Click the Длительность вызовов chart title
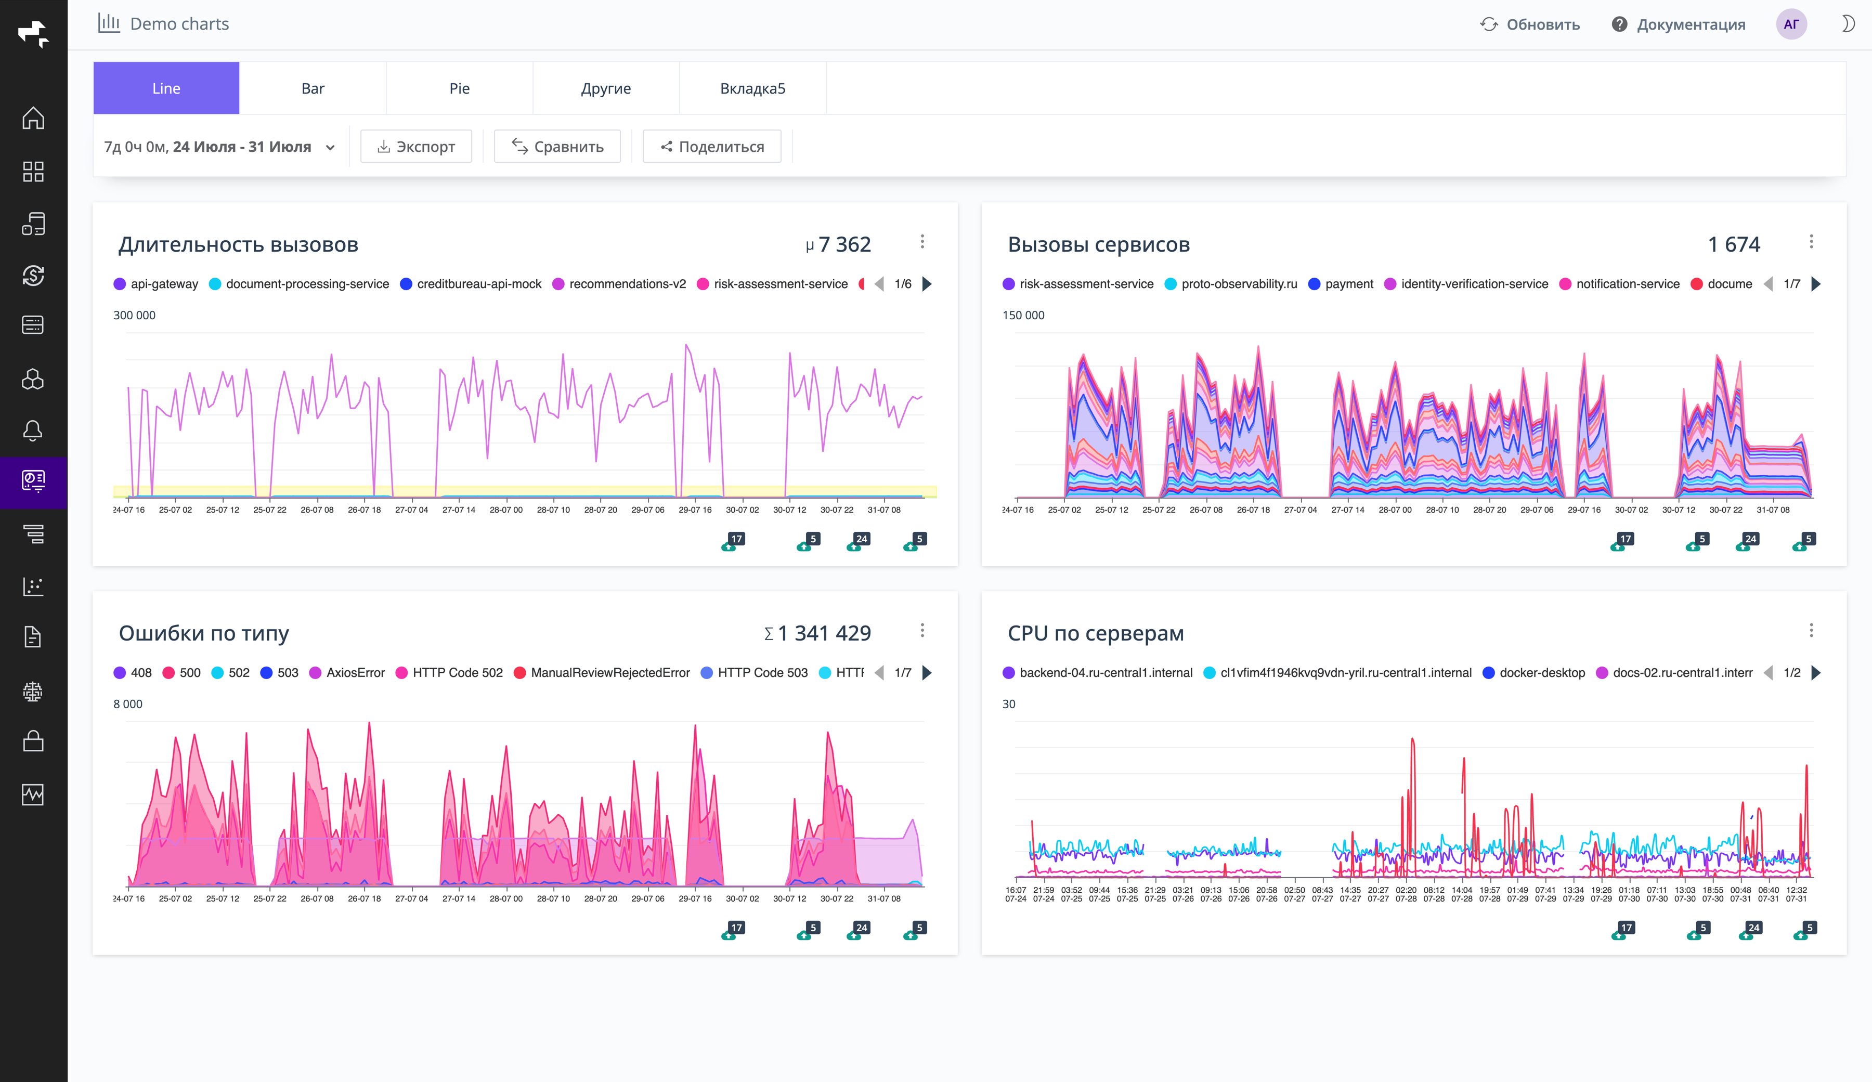 tap(239, 244)
